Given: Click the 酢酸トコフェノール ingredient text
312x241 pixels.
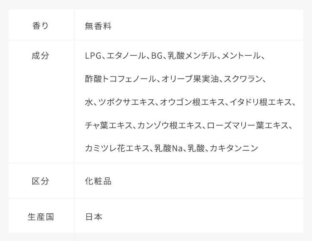Looking at the screenshot, I should click(x=121, y=79).
